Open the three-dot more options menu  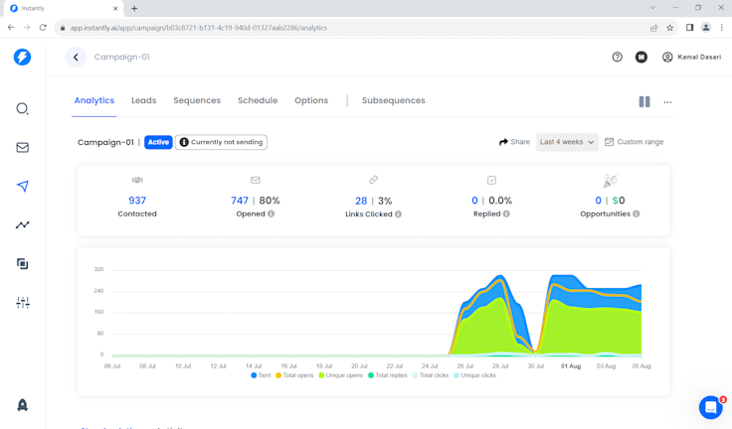[667, 102]
